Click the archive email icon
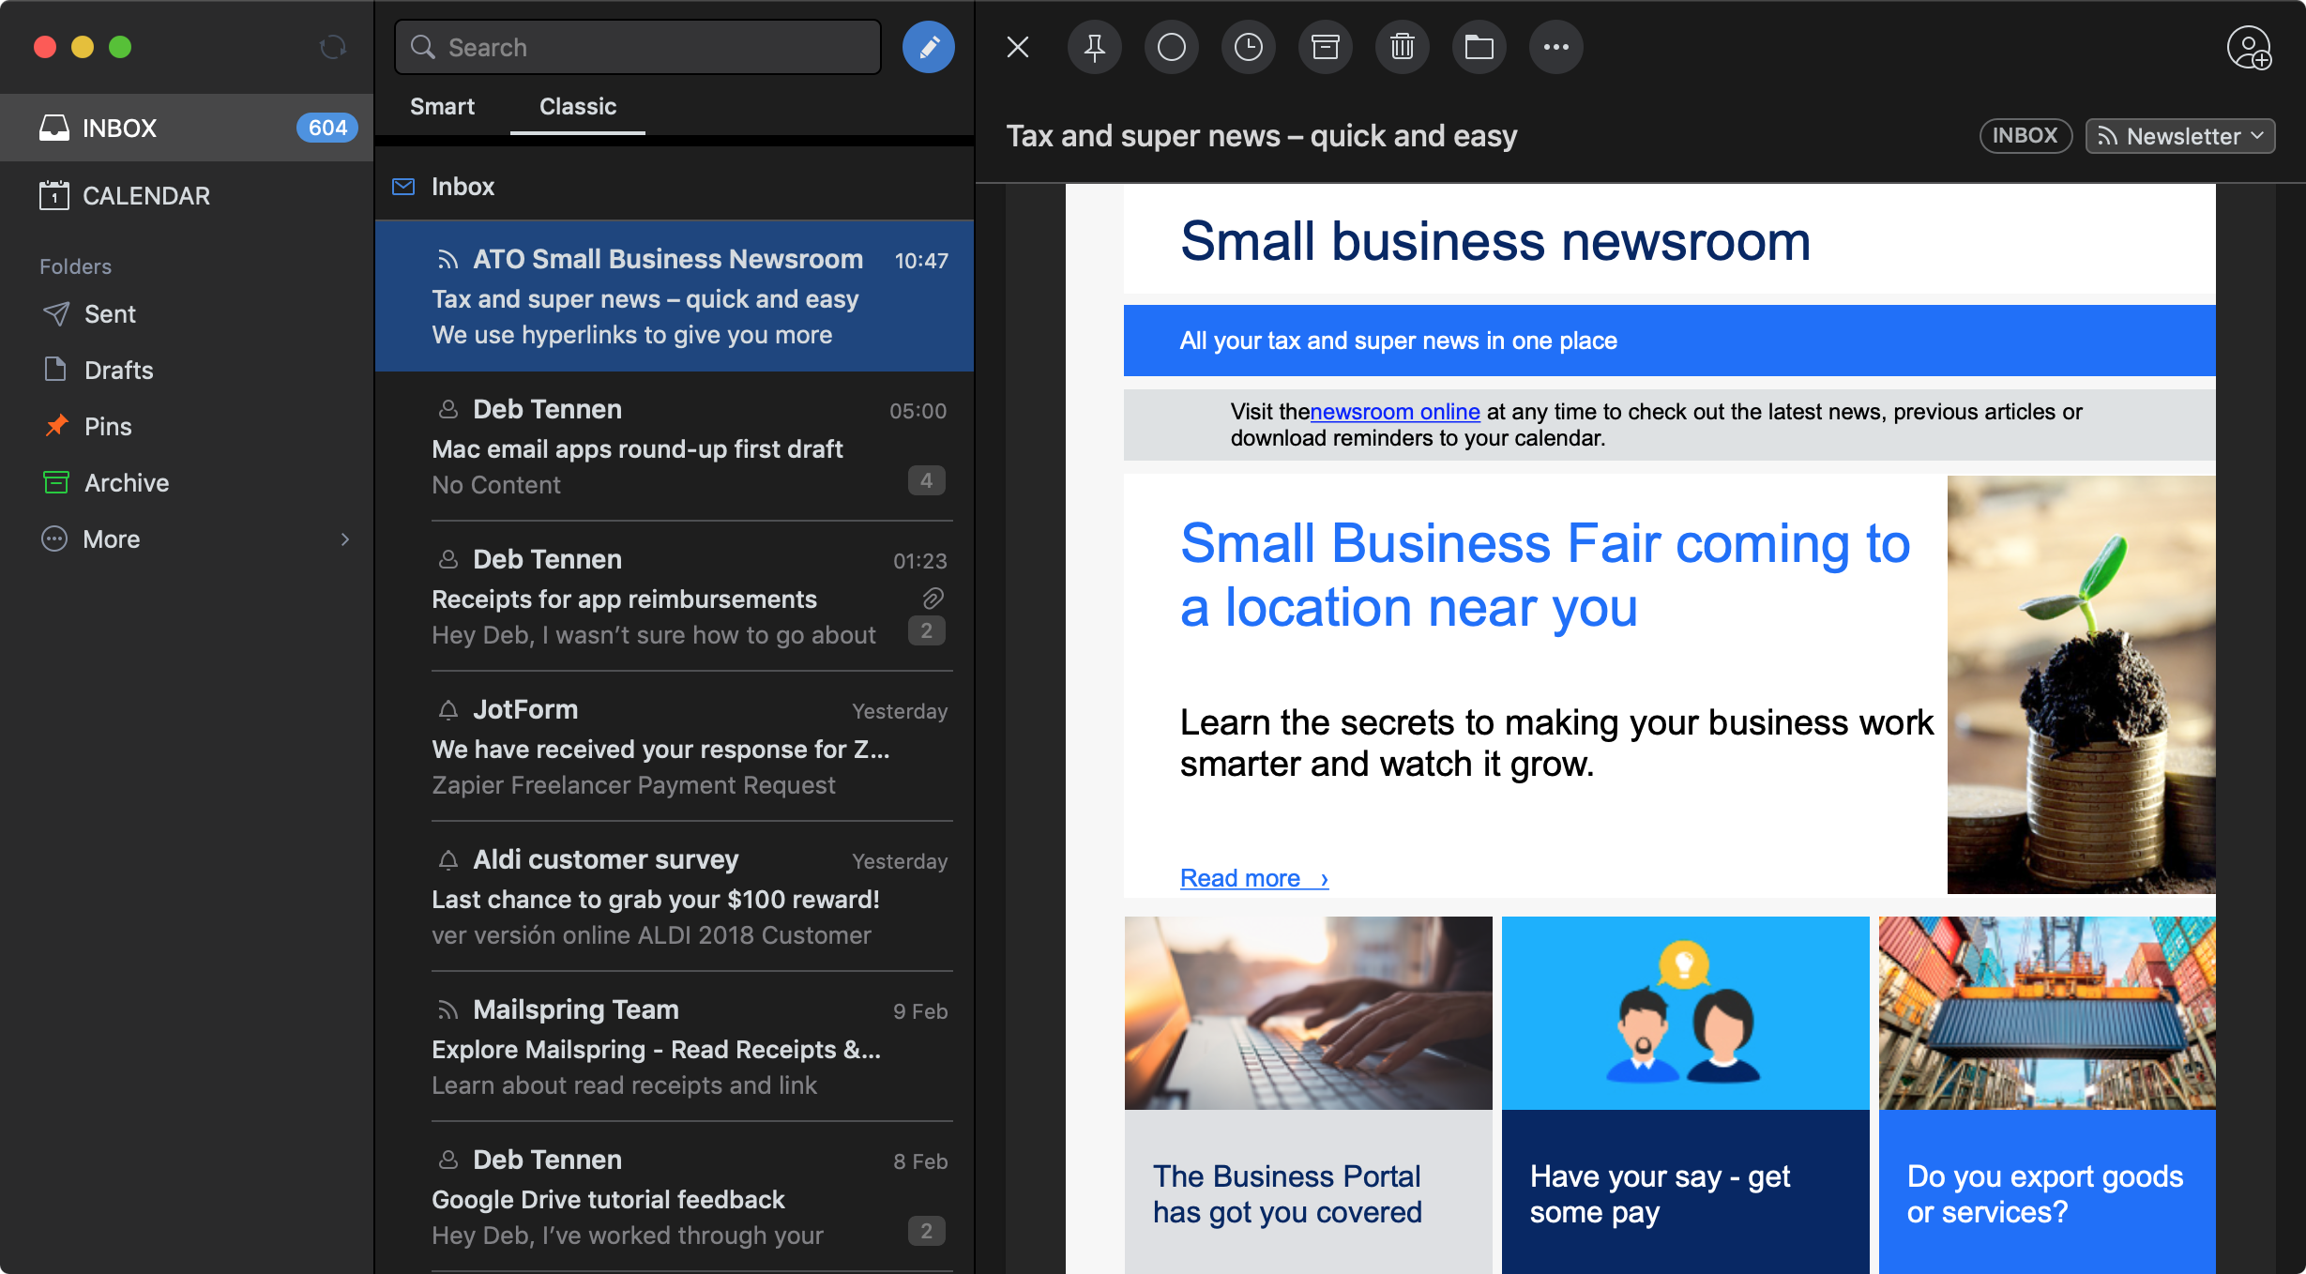Viewport: 2306px width, 1274px height. pyautogui.click(x=1326, y=47)
